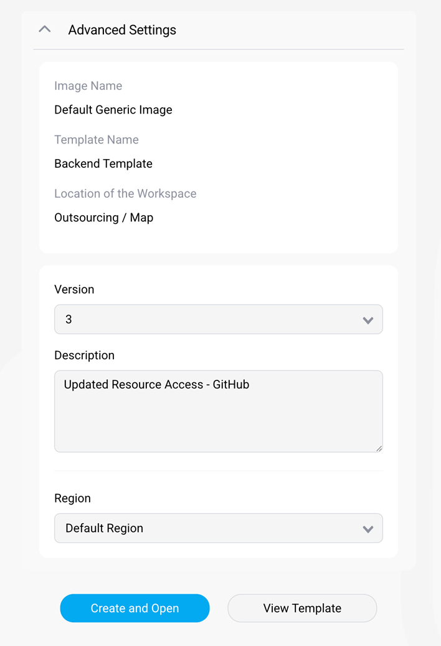Click the Location of the Workspace label
This screenshot has height=646, width=441.
coord(125,193)
